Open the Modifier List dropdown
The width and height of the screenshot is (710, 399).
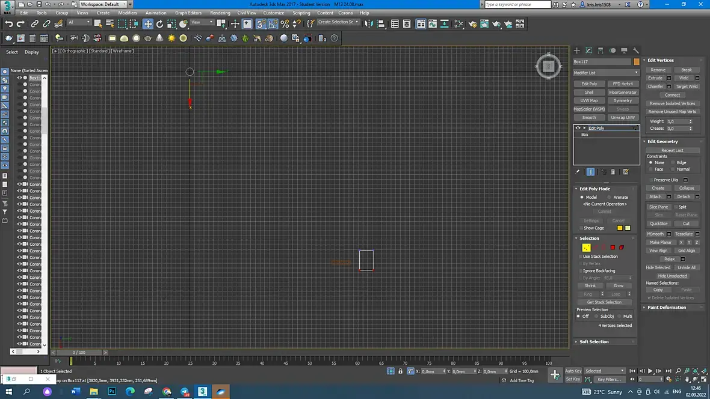(x=606, y=73)
